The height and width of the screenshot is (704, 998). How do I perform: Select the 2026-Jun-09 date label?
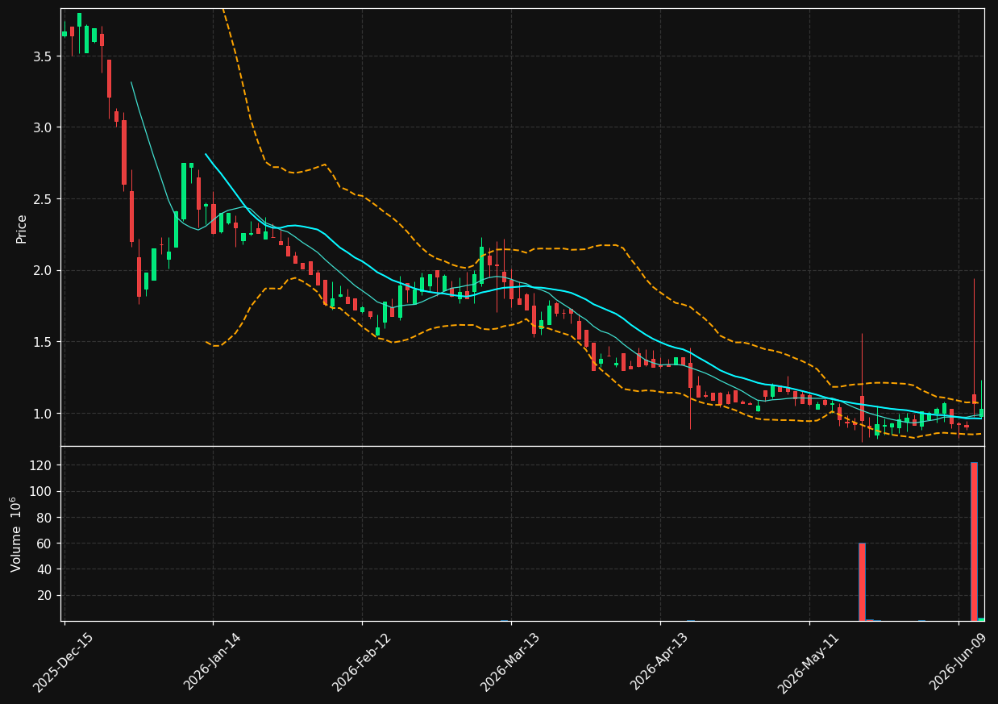(958, 662)
